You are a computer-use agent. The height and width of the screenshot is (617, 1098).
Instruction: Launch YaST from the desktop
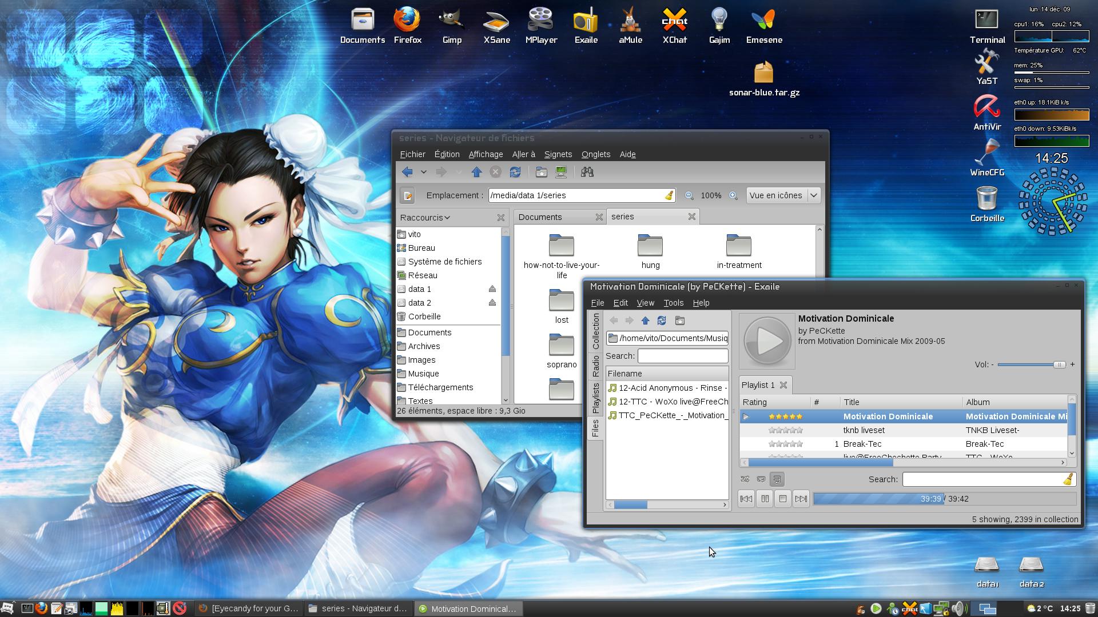point(987,66)
